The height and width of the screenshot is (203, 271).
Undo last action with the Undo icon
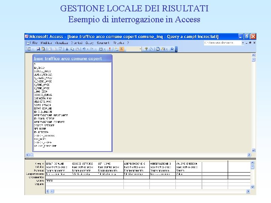(x=84, y=49)
